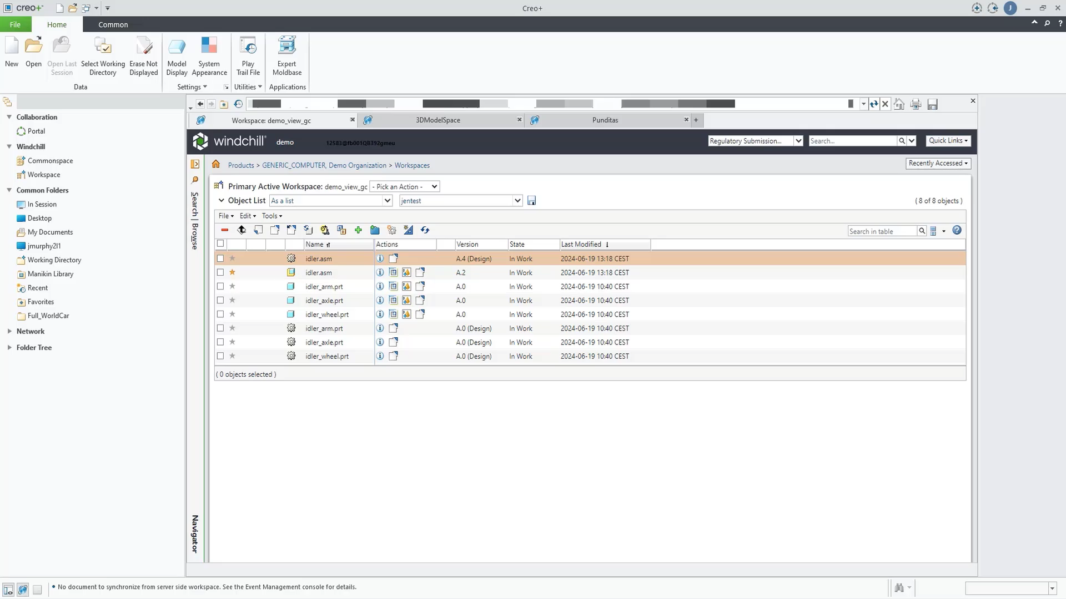Screen dimensions: 1066x599
Task: Check the idler_wheel.prt A.0 (Design) row checkbox
Action: click(x=220, y=356)
